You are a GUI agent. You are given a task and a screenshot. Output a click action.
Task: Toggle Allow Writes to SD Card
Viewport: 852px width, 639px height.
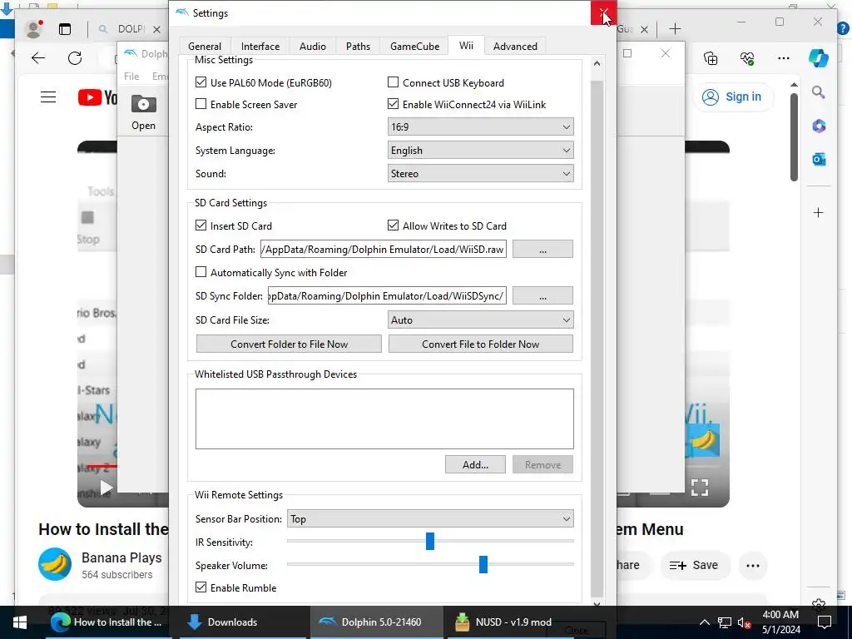(x=393, y=225)
